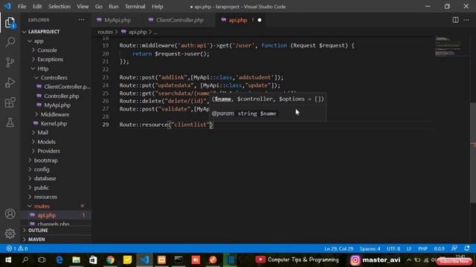Close unsaved api.php tab dot

click(x=260, y=20)
